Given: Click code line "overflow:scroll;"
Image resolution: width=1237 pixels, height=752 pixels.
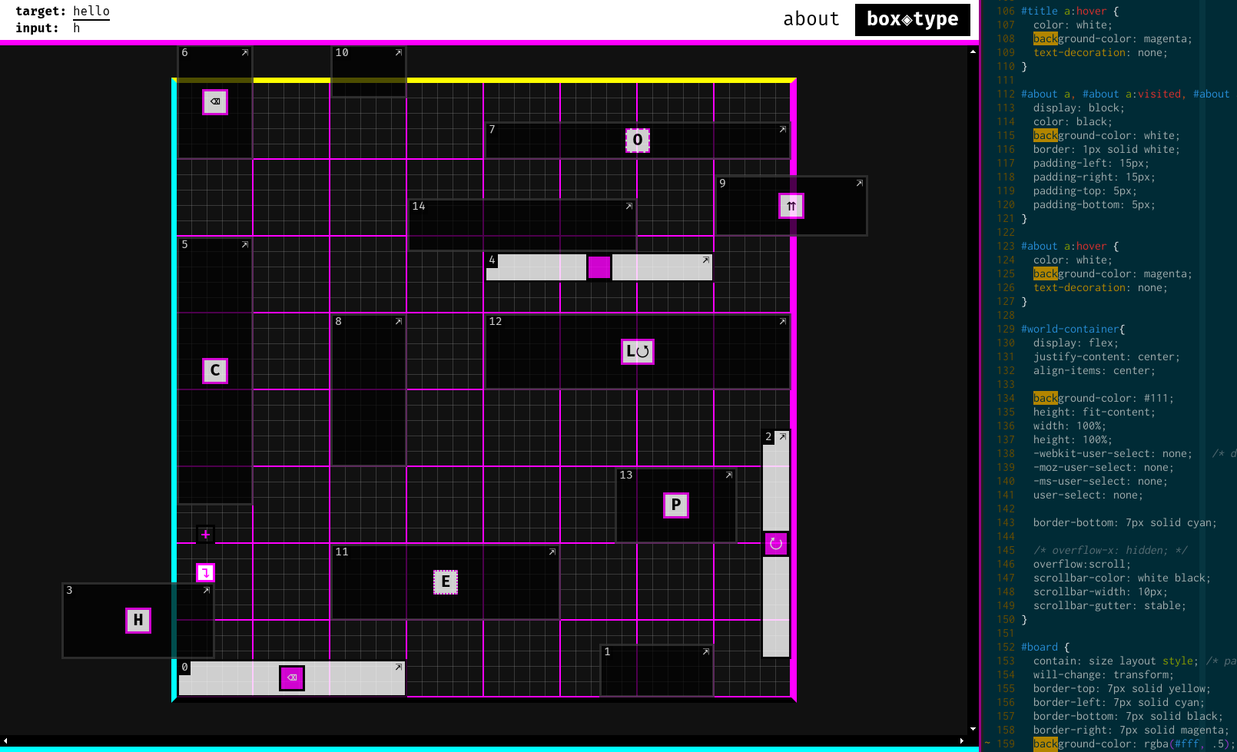Looking at the screenshot, I should 1082,565.
